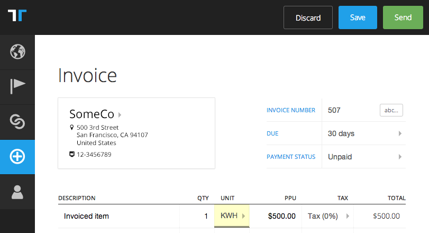This screenshot has width=429, height=233.
Task: Expand the SomeCo client arrow
Action: coord(120,115)
